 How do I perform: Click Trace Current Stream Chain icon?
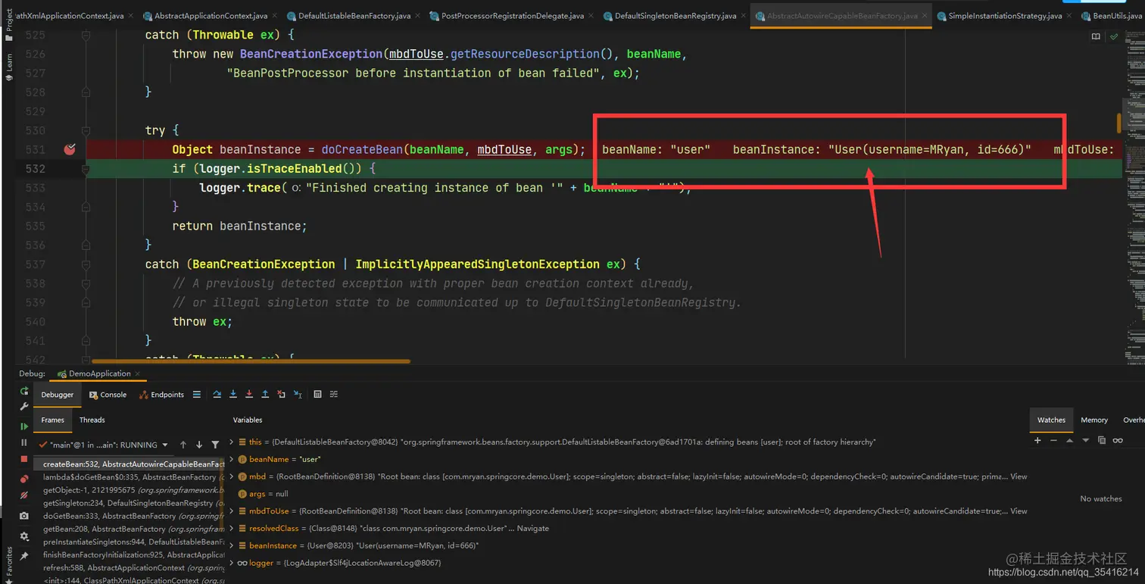pyautogui.click(x=334, y=395)
